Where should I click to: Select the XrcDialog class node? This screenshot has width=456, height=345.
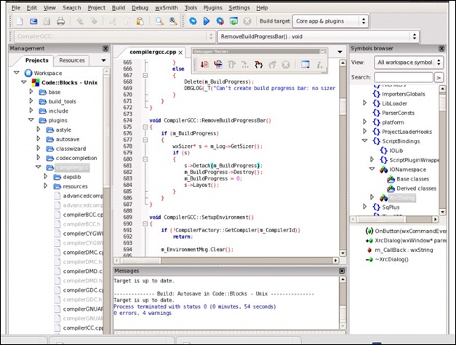click(x=402, y=198)
